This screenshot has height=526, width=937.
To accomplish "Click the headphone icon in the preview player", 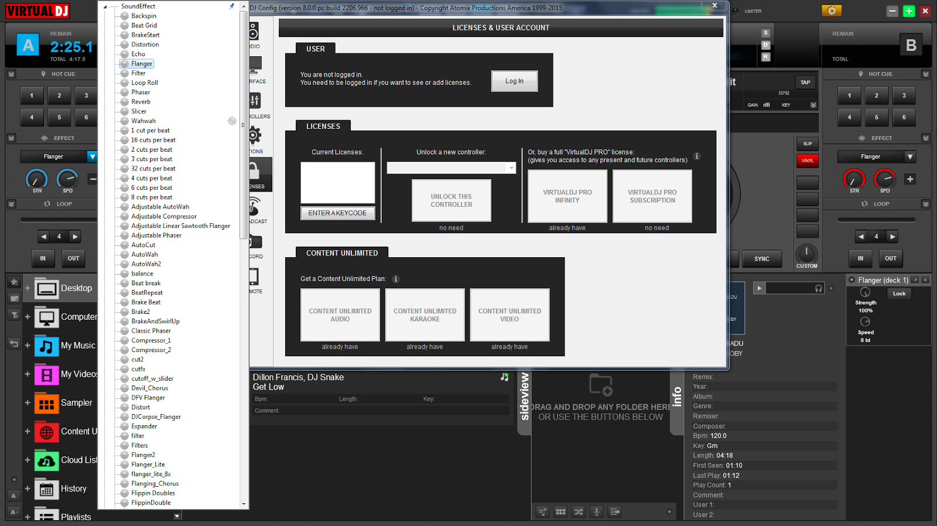I will click(x=819, y=288).
